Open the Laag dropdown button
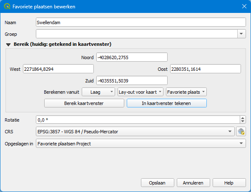 click(x=98, y=92)
